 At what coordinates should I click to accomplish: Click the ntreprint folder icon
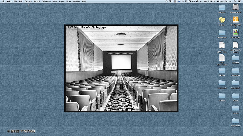222,7
